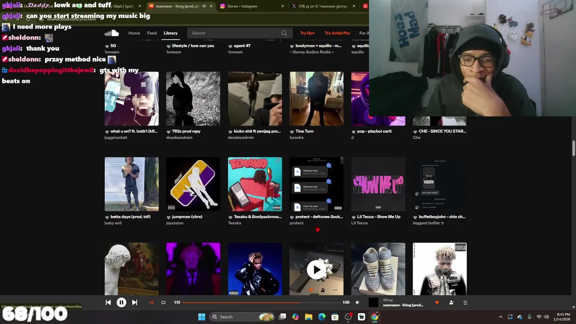Screen dimensions: 576x324
Task: Skip to the next track
Action: 135,303
